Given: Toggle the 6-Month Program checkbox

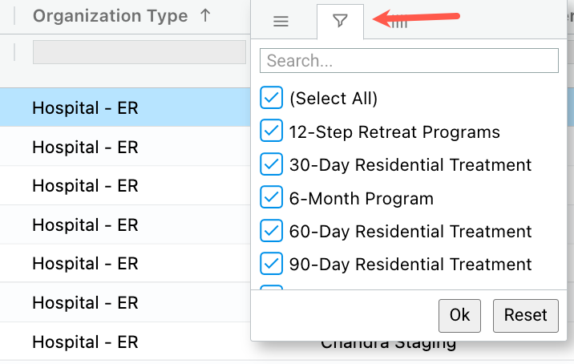Looking at the screenshot, I should pyautogui.click(x=272, y=198).
